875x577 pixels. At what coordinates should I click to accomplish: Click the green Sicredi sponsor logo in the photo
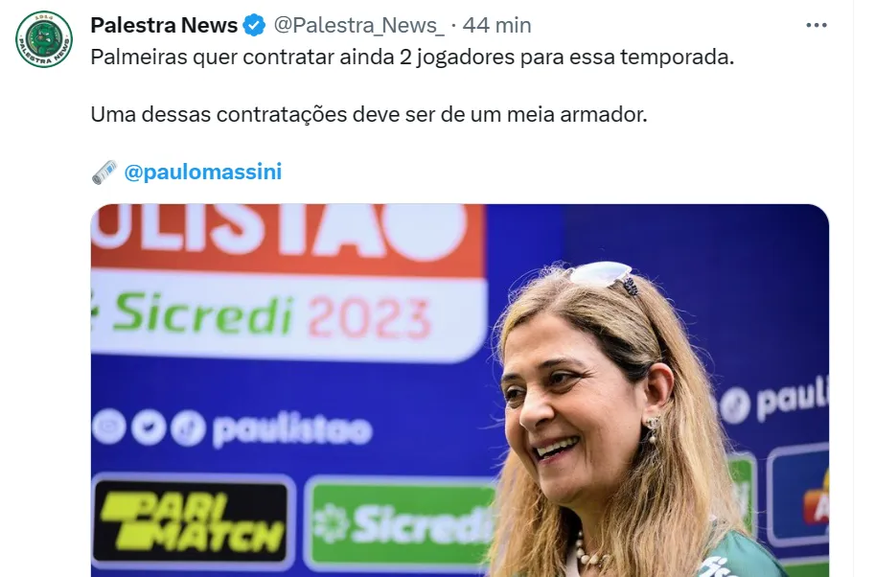point(402,523)
